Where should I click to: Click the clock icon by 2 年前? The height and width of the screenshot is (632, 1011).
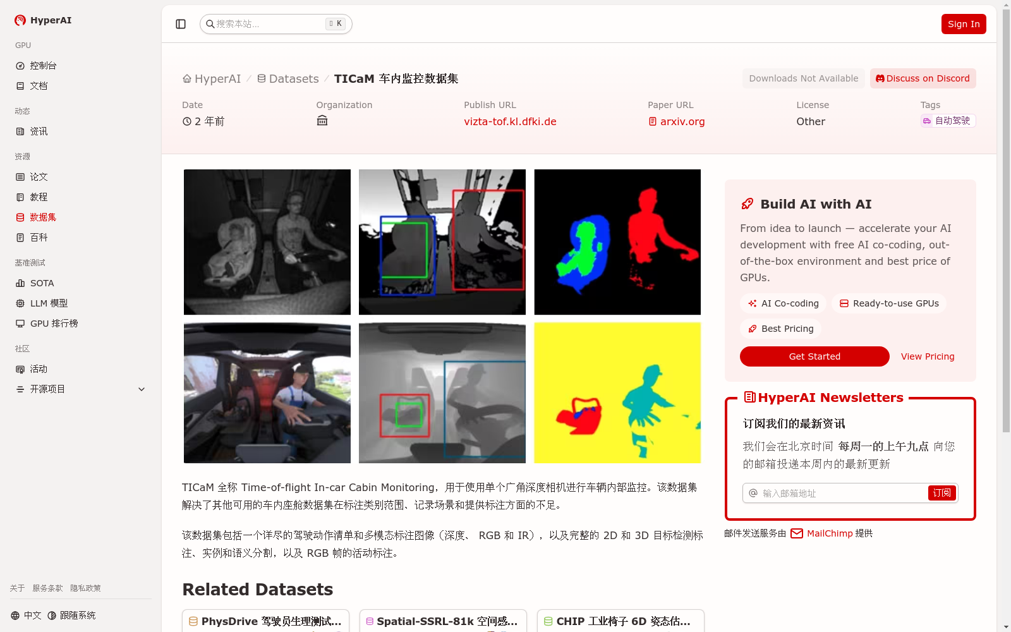(x=187, y=121)
